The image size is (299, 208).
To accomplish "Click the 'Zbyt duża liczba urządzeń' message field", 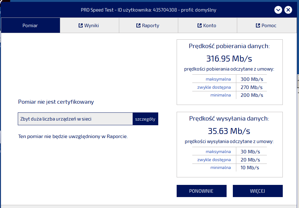I will [x=75, y=119].
